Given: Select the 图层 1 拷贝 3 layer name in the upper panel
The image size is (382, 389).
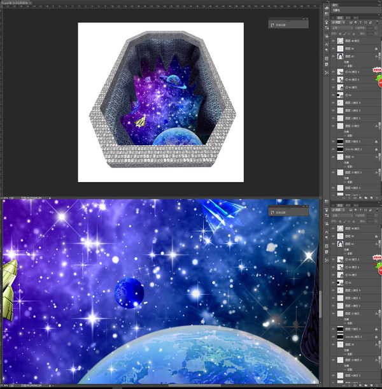Looking at the screenshot, I should pos(353,110).
